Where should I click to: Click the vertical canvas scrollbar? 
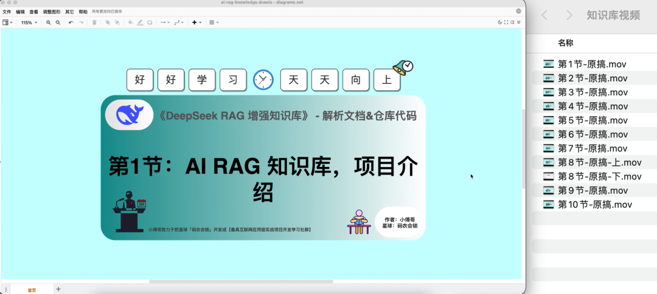pyautogui.click(x=523, y=148)
